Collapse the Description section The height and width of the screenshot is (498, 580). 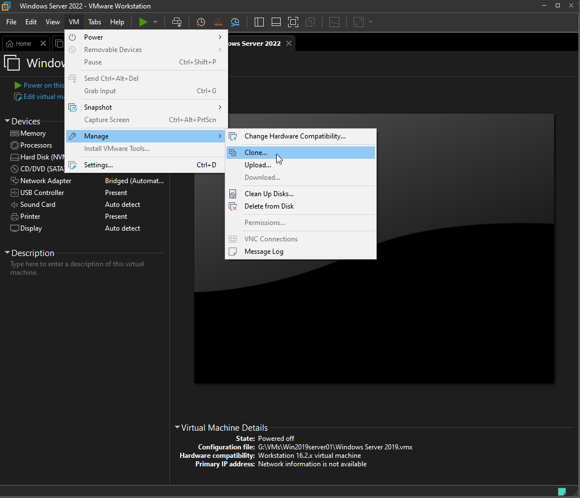pyautogui.click(x=7, y=253)
